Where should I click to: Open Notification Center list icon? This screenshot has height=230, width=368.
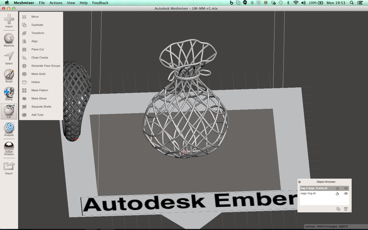360,3
